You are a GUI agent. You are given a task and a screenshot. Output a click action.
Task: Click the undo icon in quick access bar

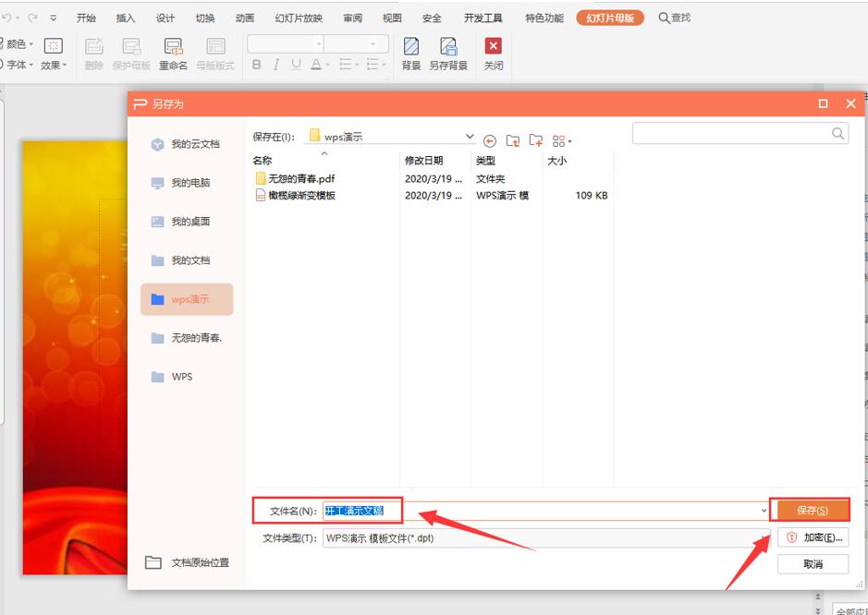point(7,18)
